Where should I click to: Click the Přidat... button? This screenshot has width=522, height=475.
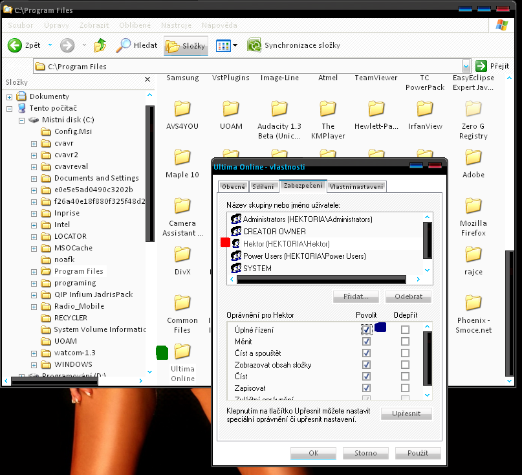point(356,296)
